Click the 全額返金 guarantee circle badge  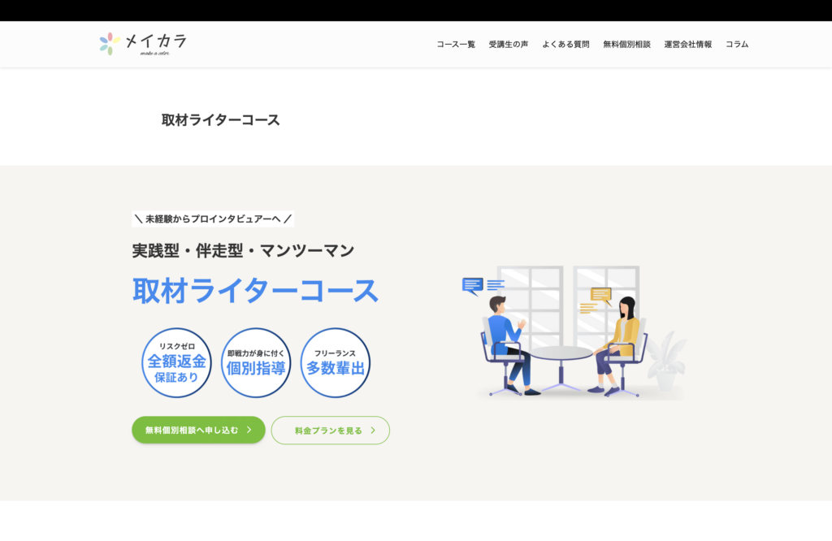[176, 362]
